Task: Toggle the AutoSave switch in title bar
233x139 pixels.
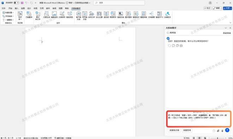Action: [16, 3]
